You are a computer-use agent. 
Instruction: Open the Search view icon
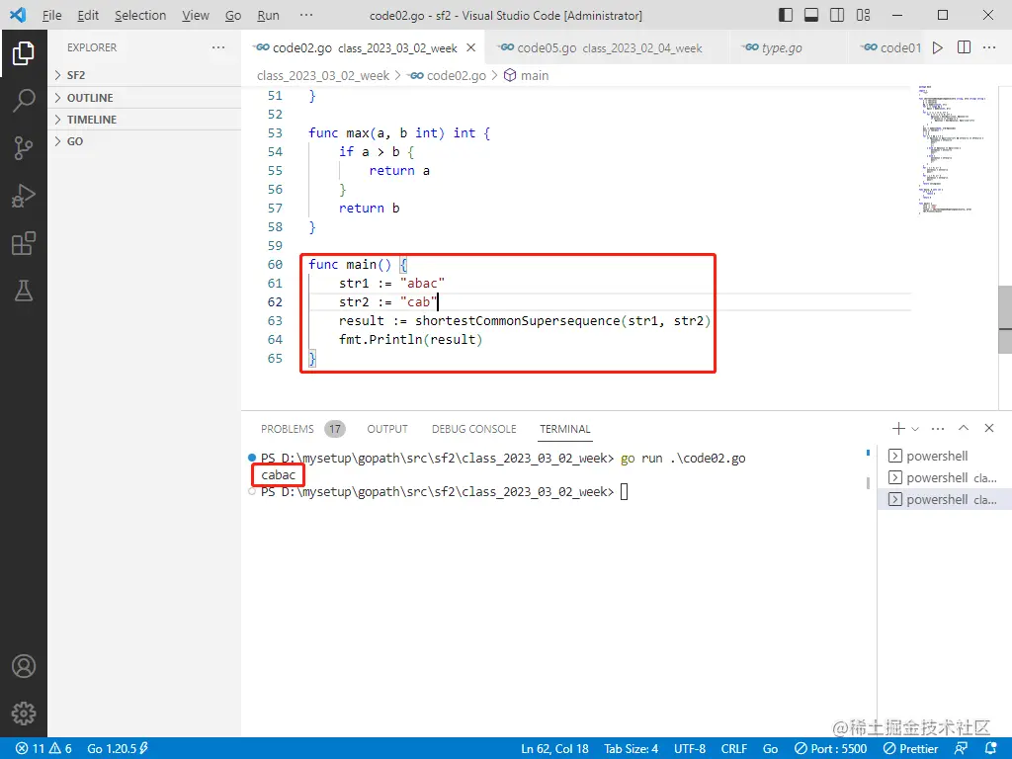tap(24, 101)
